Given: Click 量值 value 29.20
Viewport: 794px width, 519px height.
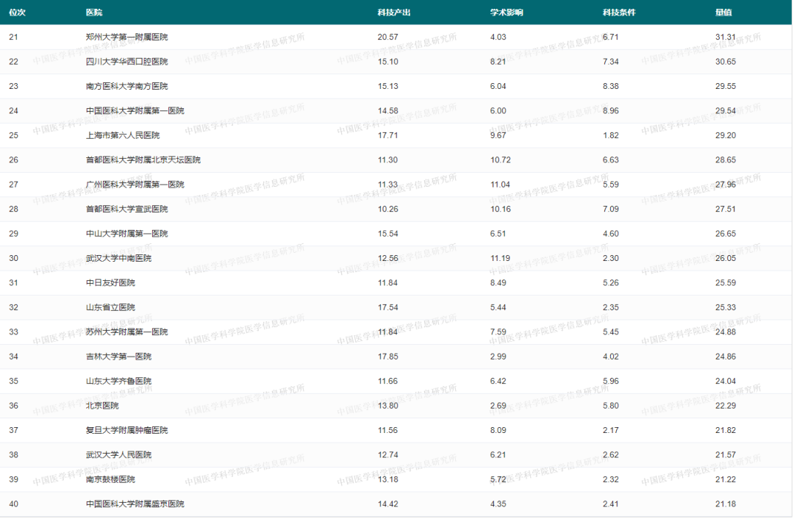Looking at the screenshot, I should [x=726, y=135].
